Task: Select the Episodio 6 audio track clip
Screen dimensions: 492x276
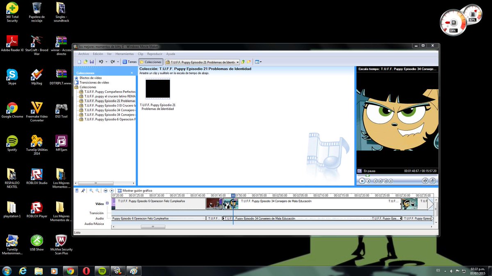Action: point(159,218)
